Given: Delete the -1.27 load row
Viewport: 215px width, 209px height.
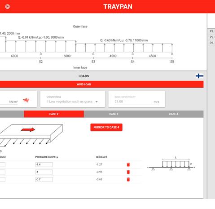Looking at the screenshot, I should (x=128, y=165).
